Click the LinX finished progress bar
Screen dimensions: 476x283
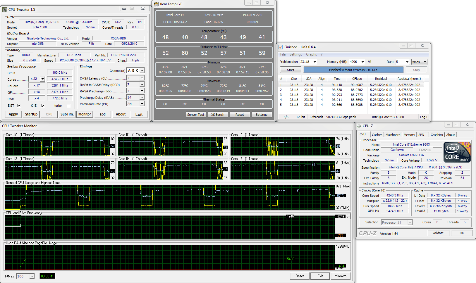tap(353, 70)
